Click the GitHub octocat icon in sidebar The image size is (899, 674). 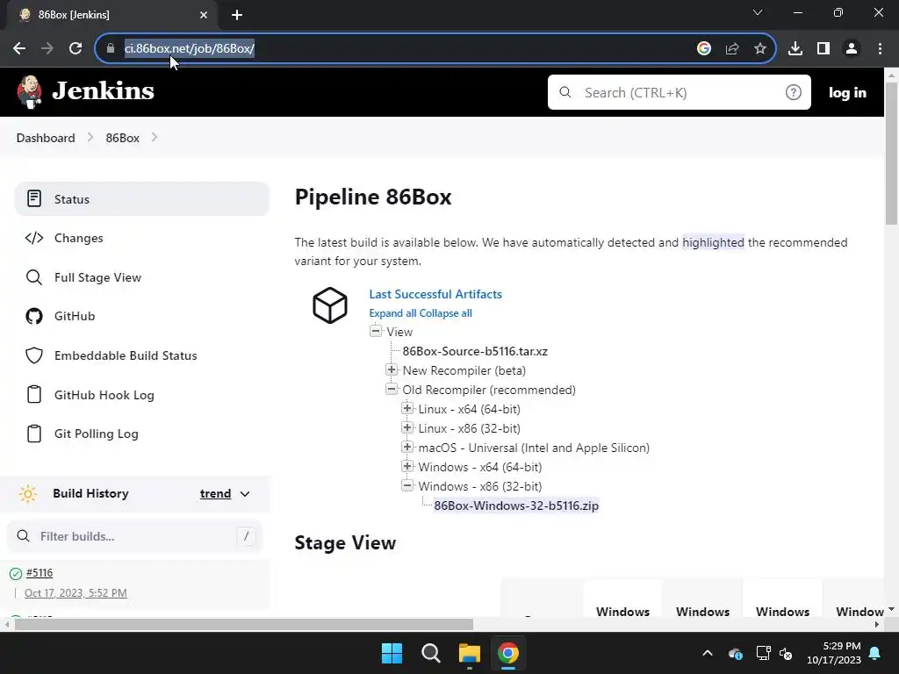point(34,316)
